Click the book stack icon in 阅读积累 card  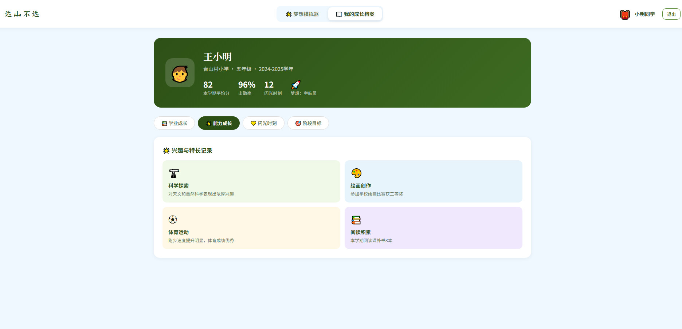(356, 220)
